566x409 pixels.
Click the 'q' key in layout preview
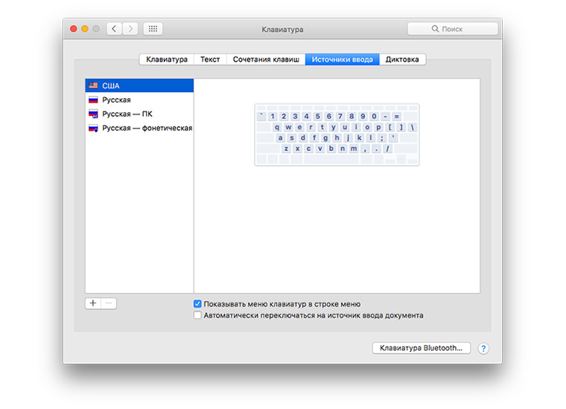(277, 127)
